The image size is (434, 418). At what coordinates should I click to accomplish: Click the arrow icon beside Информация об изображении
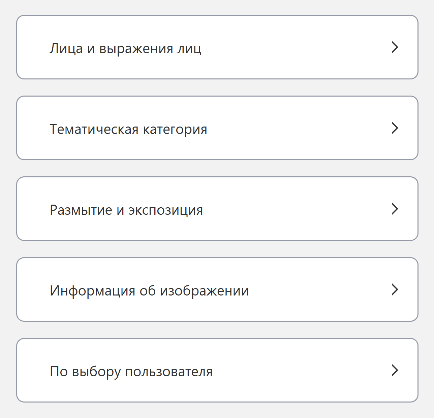click(395, 290)
